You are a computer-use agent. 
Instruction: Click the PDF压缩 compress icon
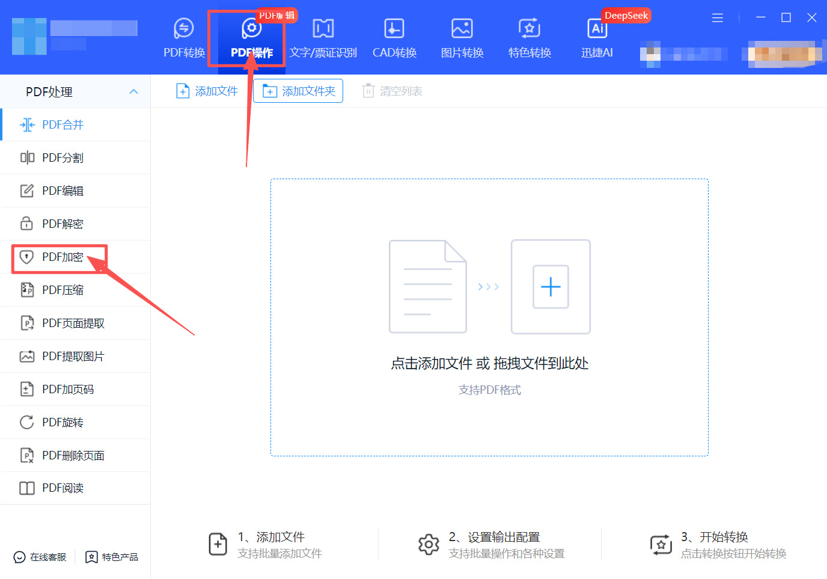click(x=27, y=290)
